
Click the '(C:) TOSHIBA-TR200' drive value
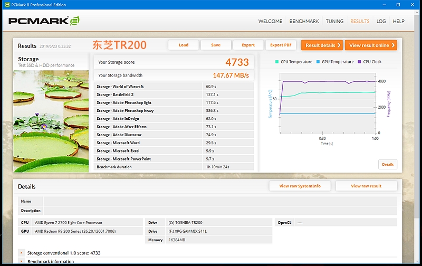pos(186,223)
